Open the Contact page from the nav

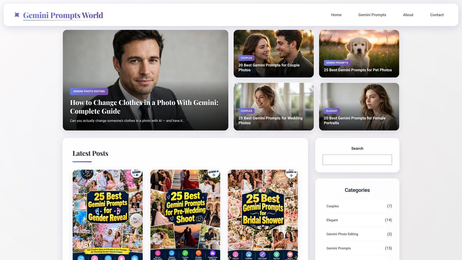coord(437,15)
